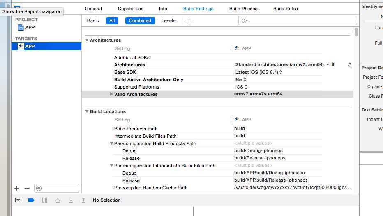This screenshot has height=216, width=383.
Task: Open the Build Rules tab
Action: (x=285, y=9)
